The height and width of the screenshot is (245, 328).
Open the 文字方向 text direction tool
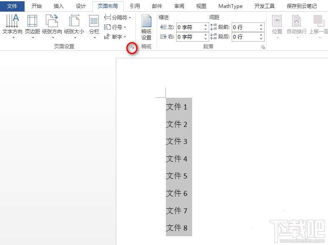(13, 26)
